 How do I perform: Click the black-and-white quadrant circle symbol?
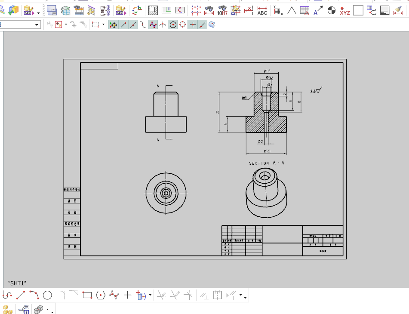[x=332, y=10]
